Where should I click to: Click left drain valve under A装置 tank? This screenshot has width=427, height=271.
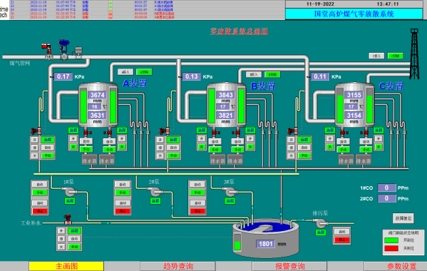point(86,133)
